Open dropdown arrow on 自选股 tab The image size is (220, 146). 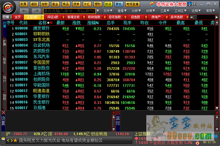tap(146, 17)
